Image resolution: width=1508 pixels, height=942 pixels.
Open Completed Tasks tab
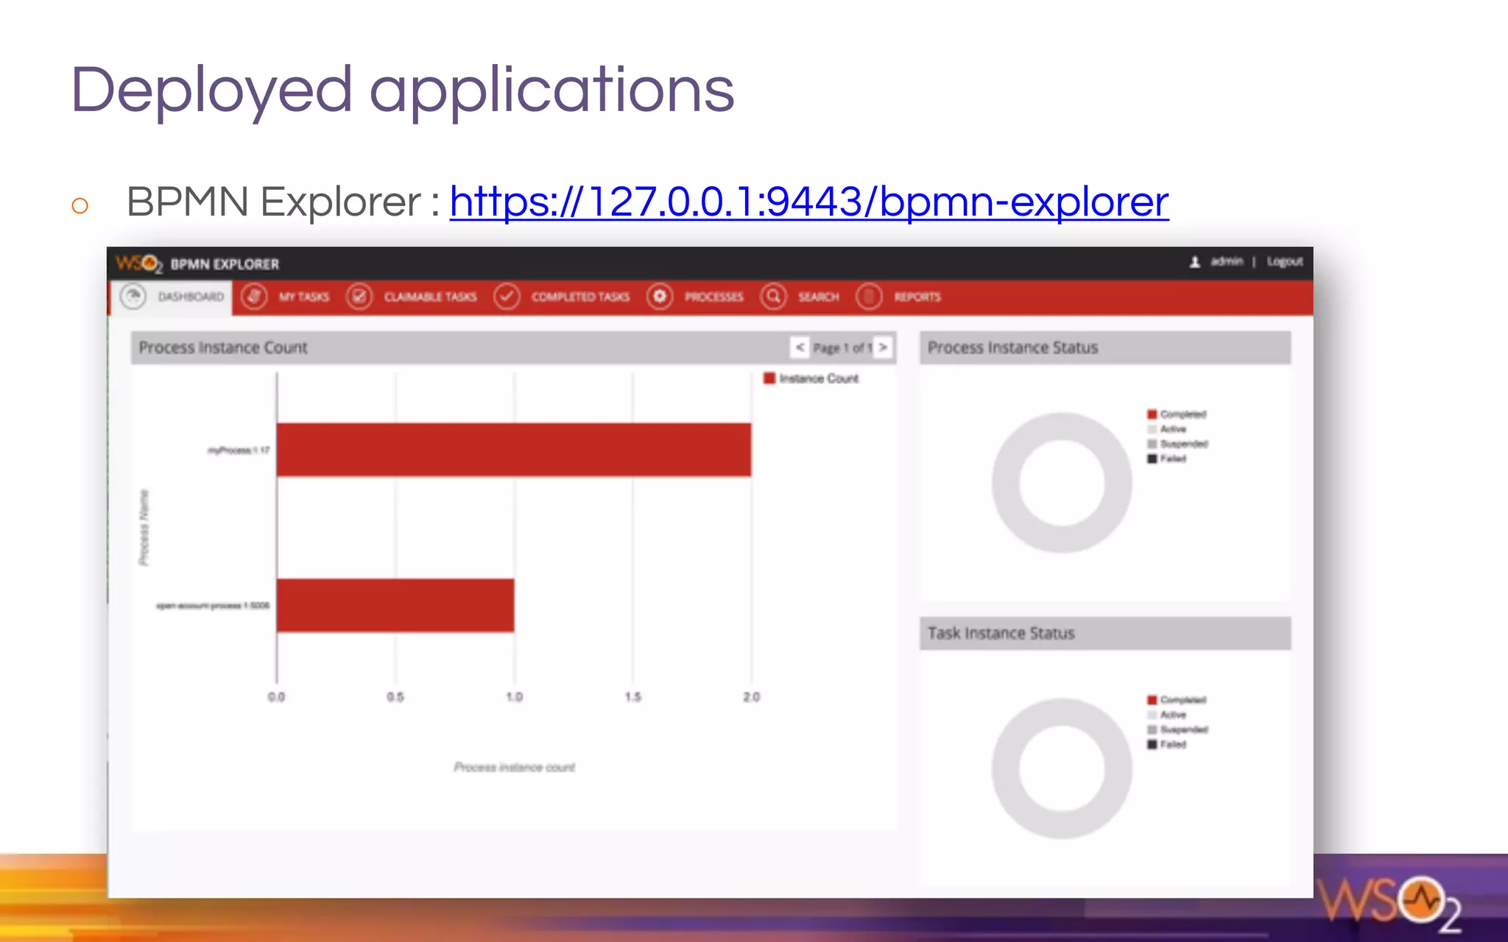click(580, 297)
